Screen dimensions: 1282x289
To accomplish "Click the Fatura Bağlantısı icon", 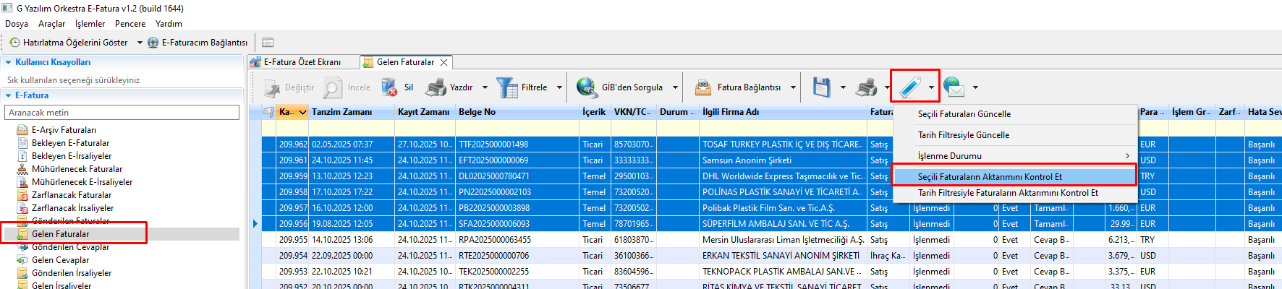I will point(702,87).
